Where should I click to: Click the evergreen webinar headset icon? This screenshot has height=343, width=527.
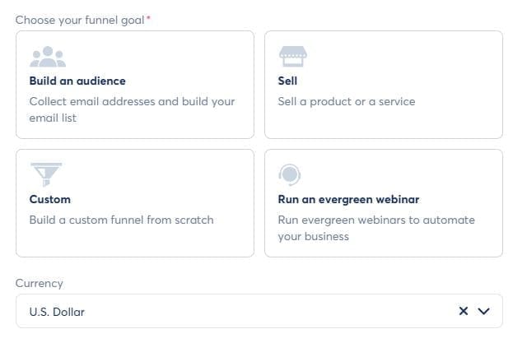pos(290,174)
